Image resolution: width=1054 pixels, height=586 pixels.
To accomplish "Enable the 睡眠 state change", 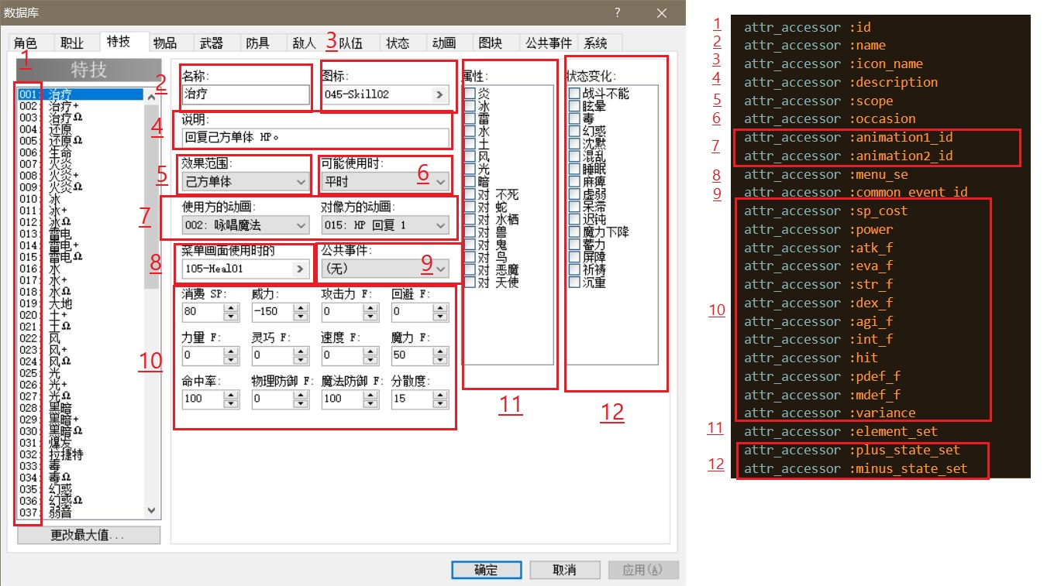I will [x=574, y=169].
